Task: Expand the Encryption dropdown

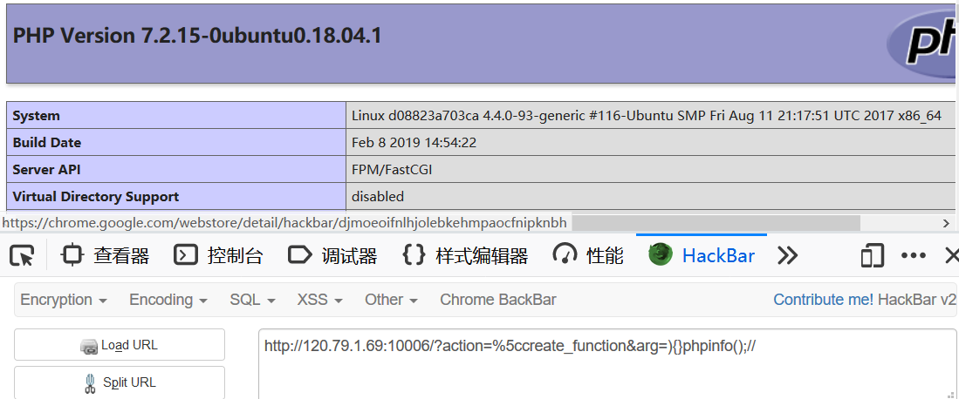Action: 65,300
